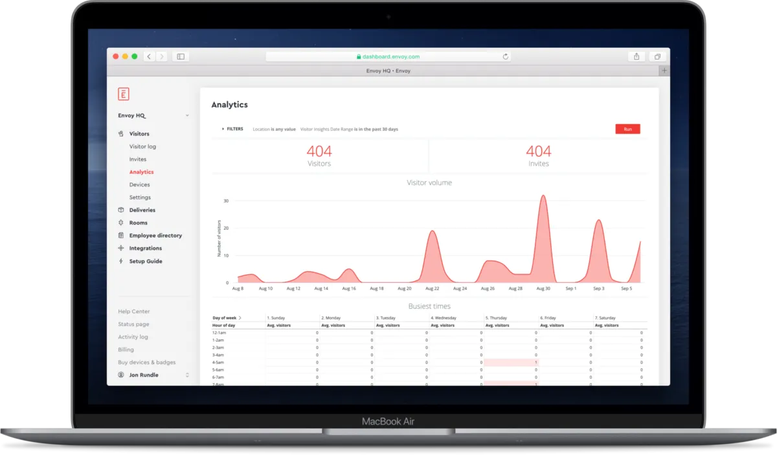Click highlighted Thursday 4-5am cell
The image size is (777, 455).
coord(512,362)
